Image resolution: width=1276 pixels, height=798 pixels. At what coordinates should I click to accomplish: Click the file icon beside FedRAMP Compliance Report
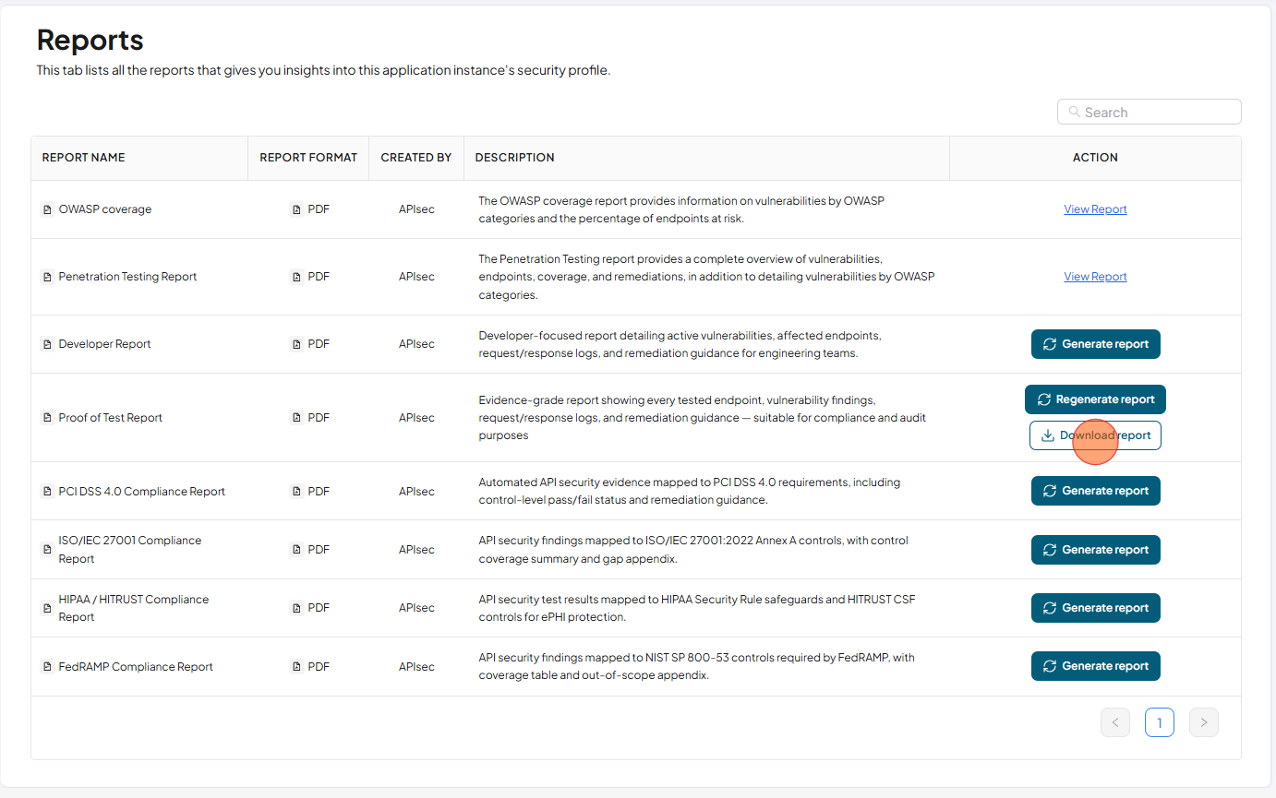click(48, 667)
